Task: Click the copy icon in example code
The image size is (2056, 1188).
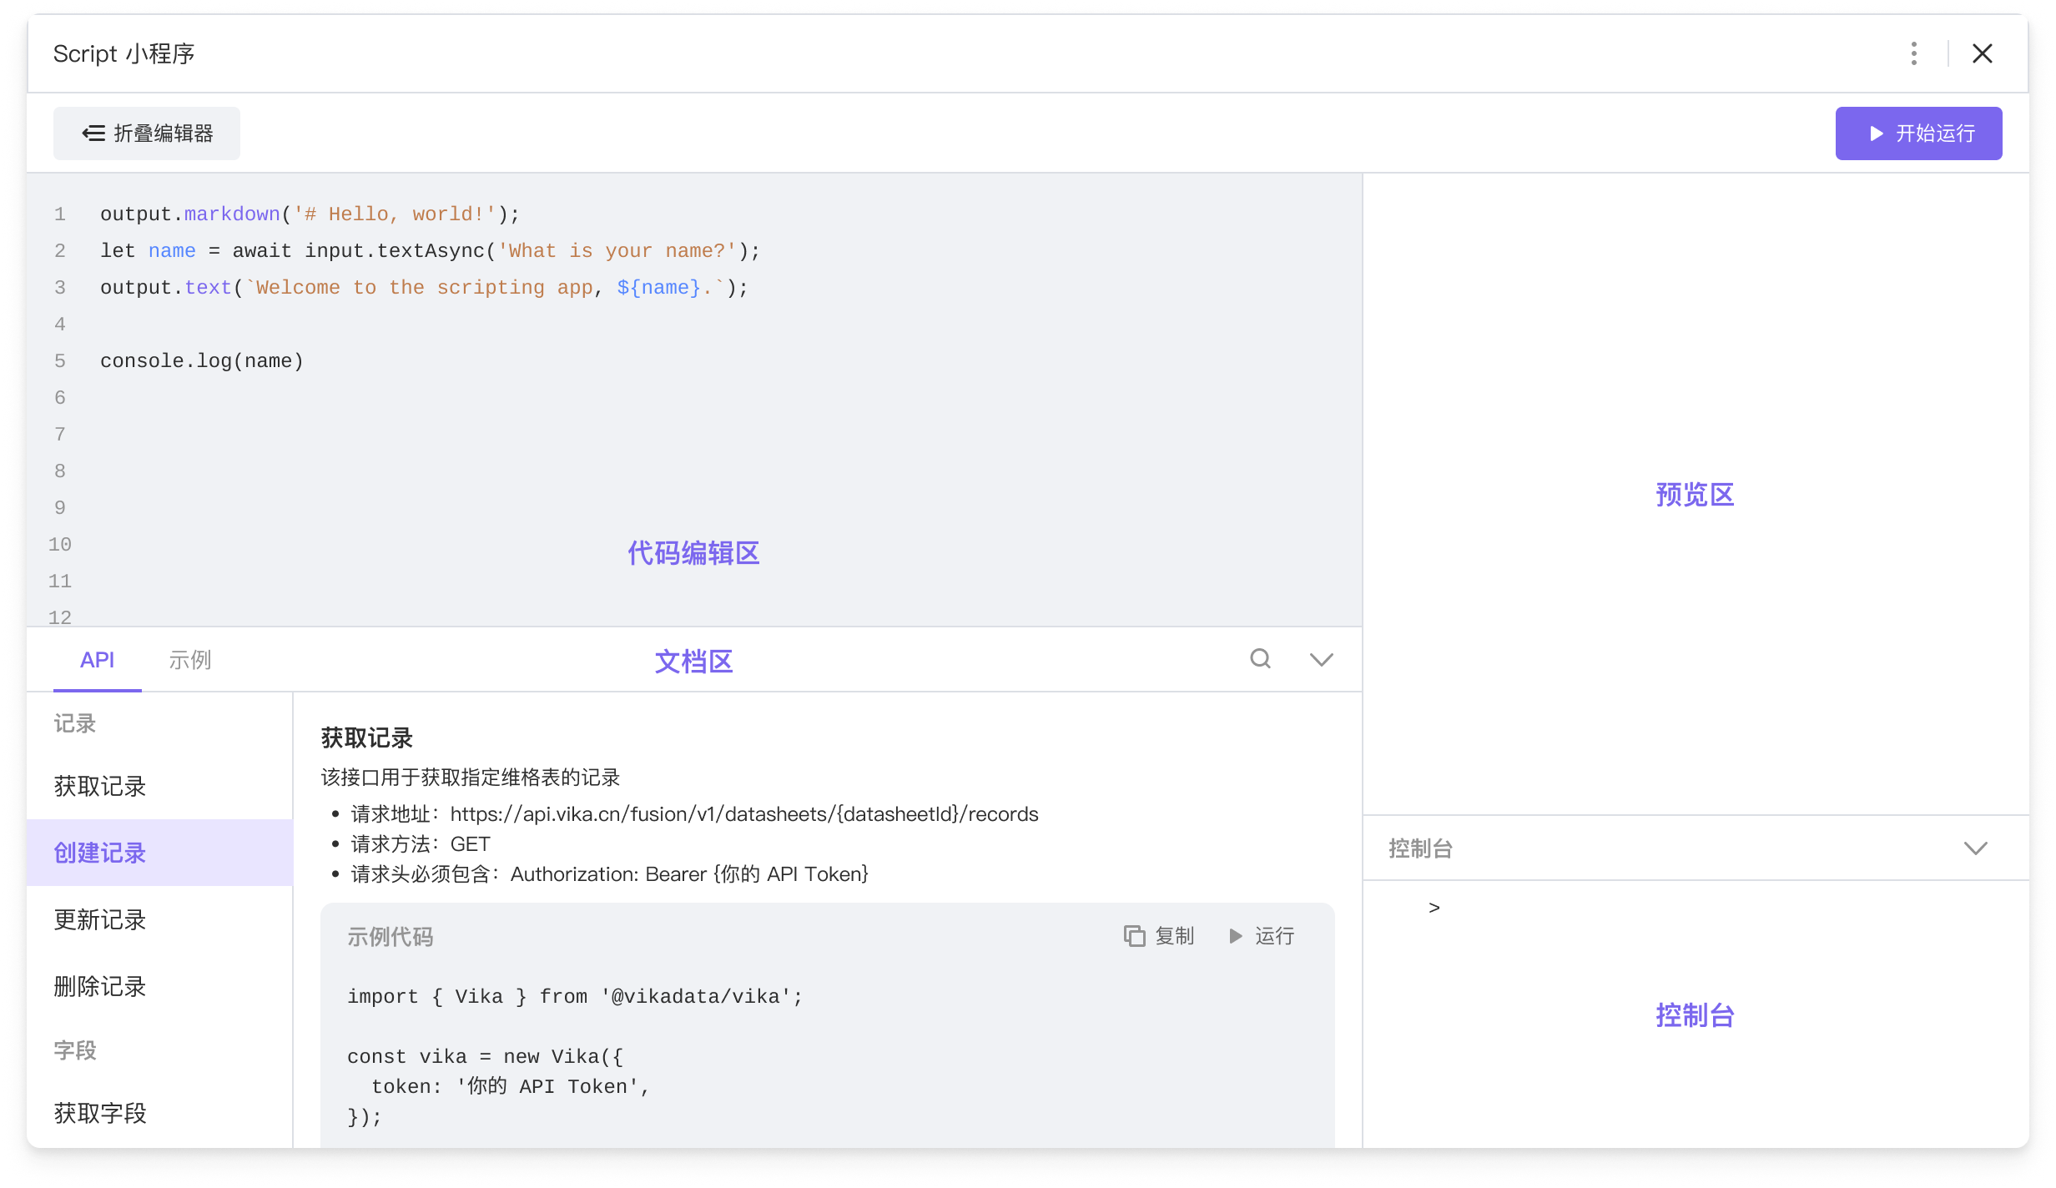Action: [x=1134, y=936]
